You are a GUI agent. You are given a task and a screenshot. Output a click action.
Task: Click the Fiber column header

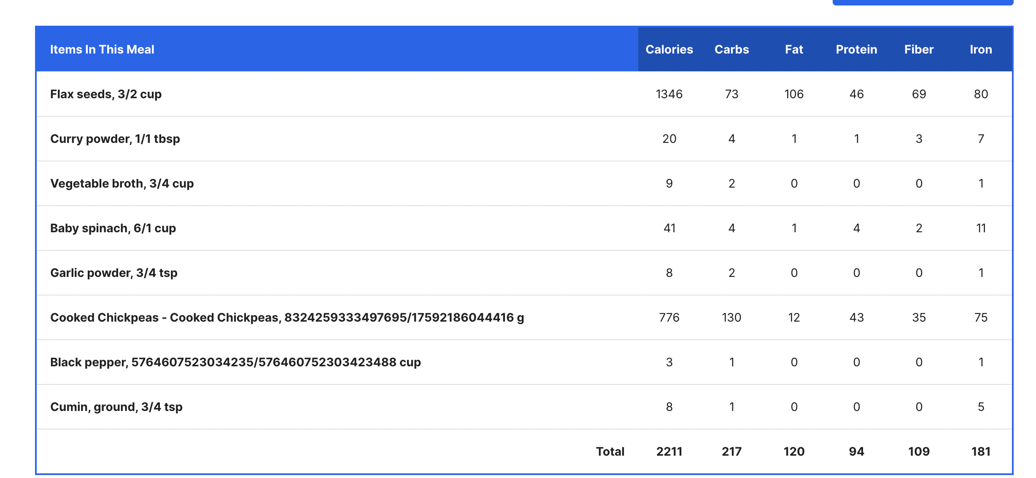click(x=919, y=49)
